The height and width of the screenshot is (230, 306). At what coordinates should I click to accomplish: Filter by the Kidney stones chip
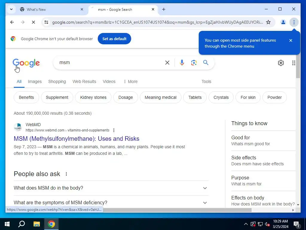pos(93,97)
